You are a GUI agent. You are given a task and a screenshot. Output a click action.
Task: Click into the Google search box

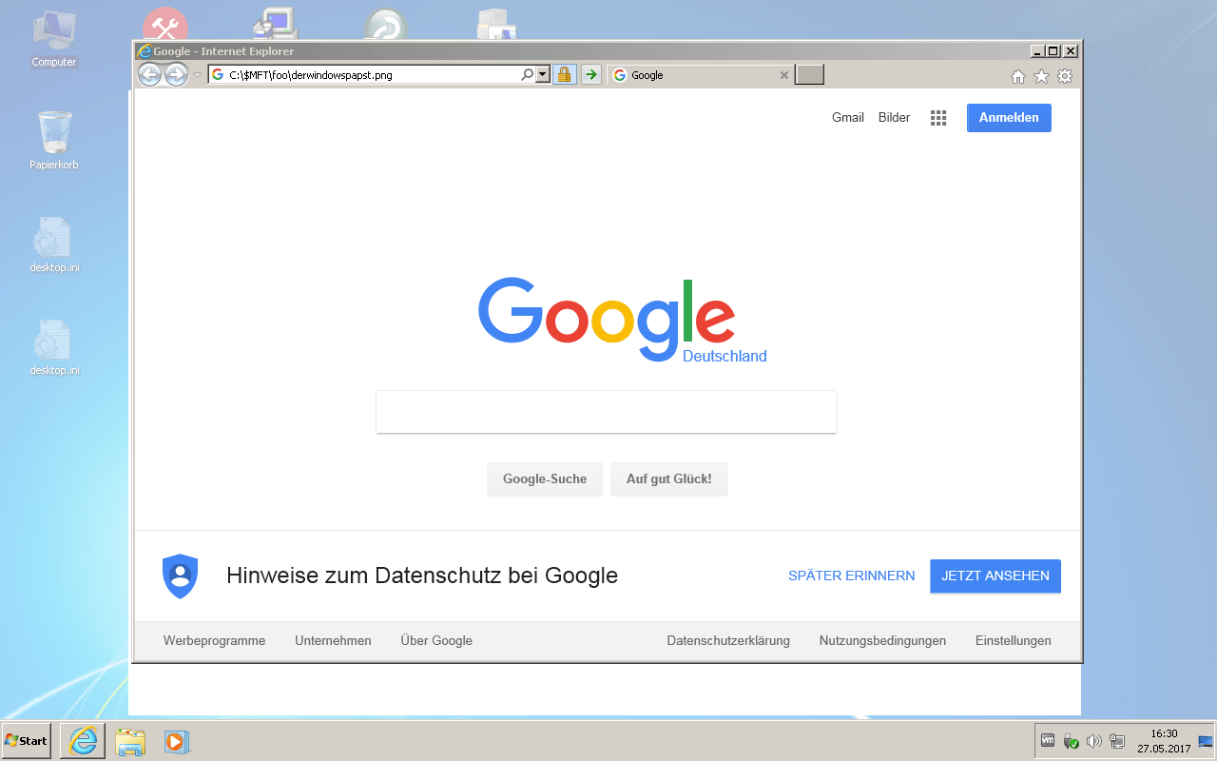(x=606, y=412)
